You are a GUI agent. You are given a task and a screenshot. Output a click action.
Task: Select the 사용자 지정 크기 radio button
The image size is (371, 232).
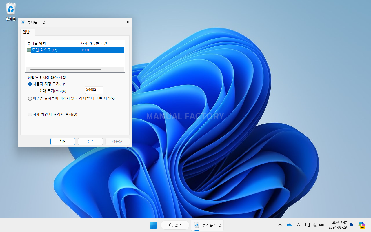pos(30,84)
